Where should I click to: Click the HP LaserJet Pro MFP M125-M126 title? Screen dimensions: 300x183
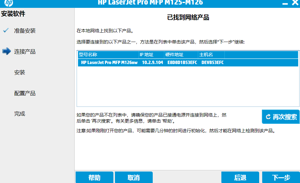click(x=150, y=3)
